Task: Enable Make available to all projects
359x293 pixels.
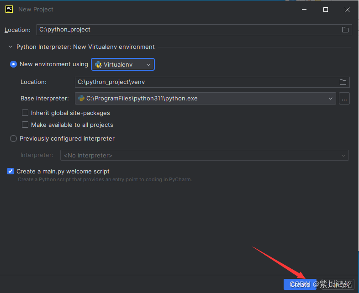Action: point(25,125)
